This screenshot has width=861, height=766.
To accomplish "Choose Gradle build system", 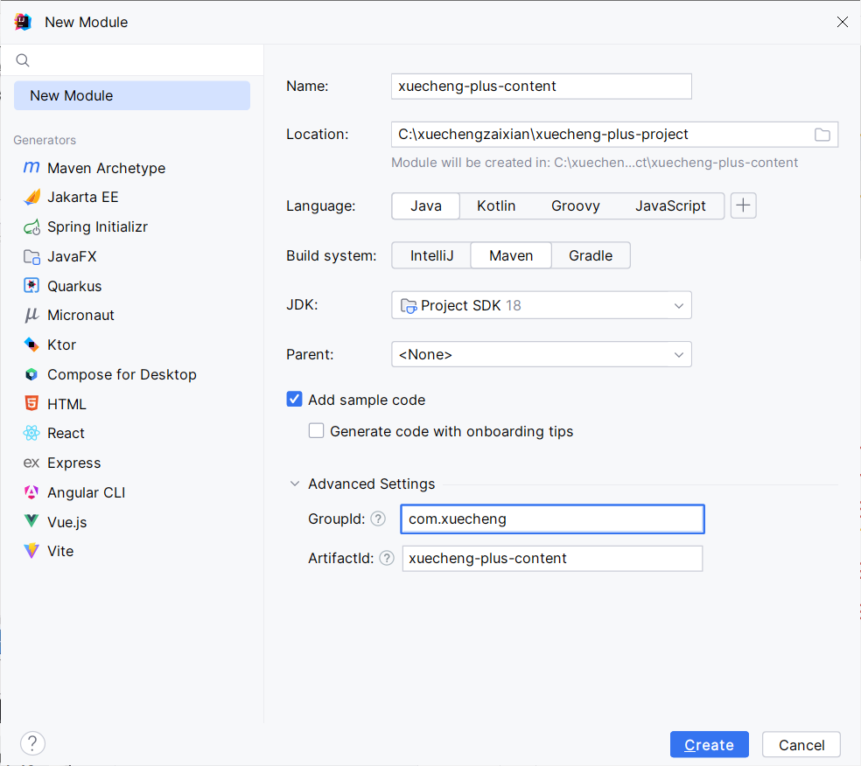I will pos(591,255).
